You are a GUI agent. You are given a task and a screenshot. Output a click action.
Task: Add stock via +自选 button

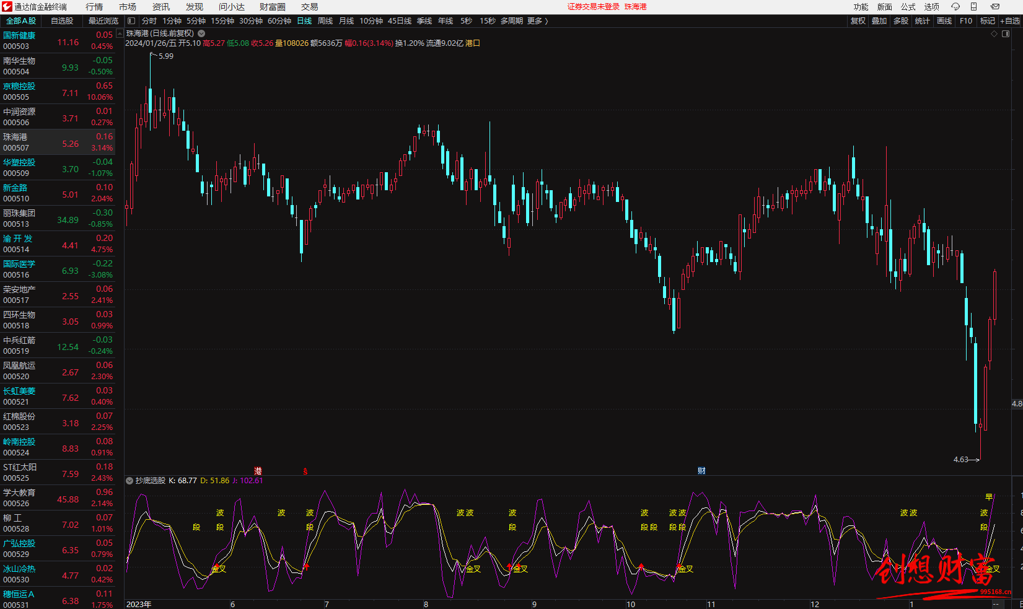point(1010,21)
